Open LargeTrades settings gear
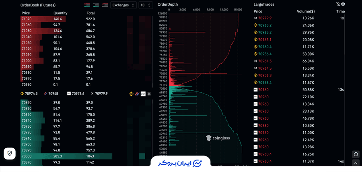Screen dimensions: 362x172 pos(343,4)
